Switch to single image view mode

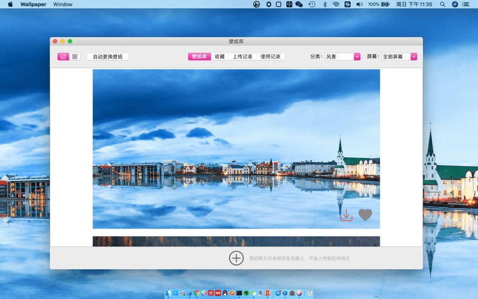(x=63, y=57)
